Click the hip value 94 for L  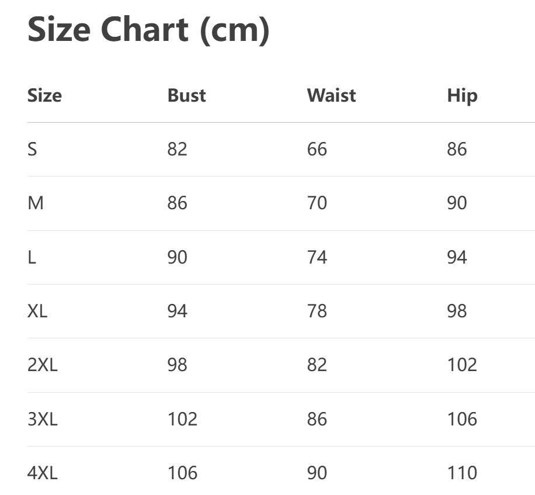point(457,257)
